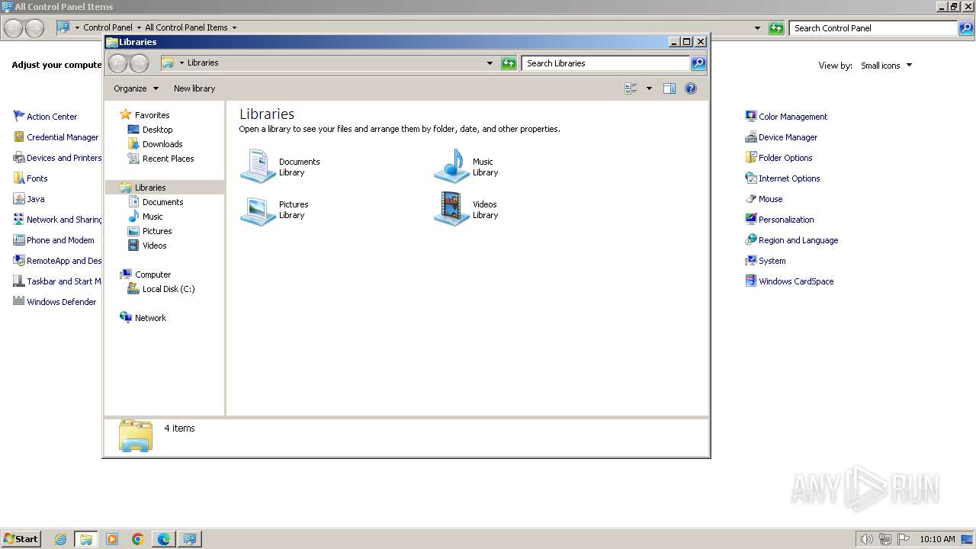Click the Libraries back navigation arrow
Image resolution: width=976 pixels, height=549 pixels.
[x=117, y=63]
